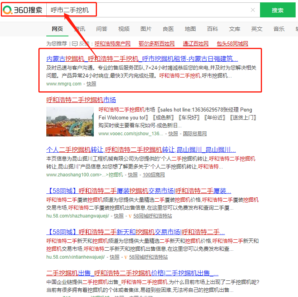This screenshot has height=297, width=298.
Task: Open the 100招商网 source link
Action: [154, 175]
